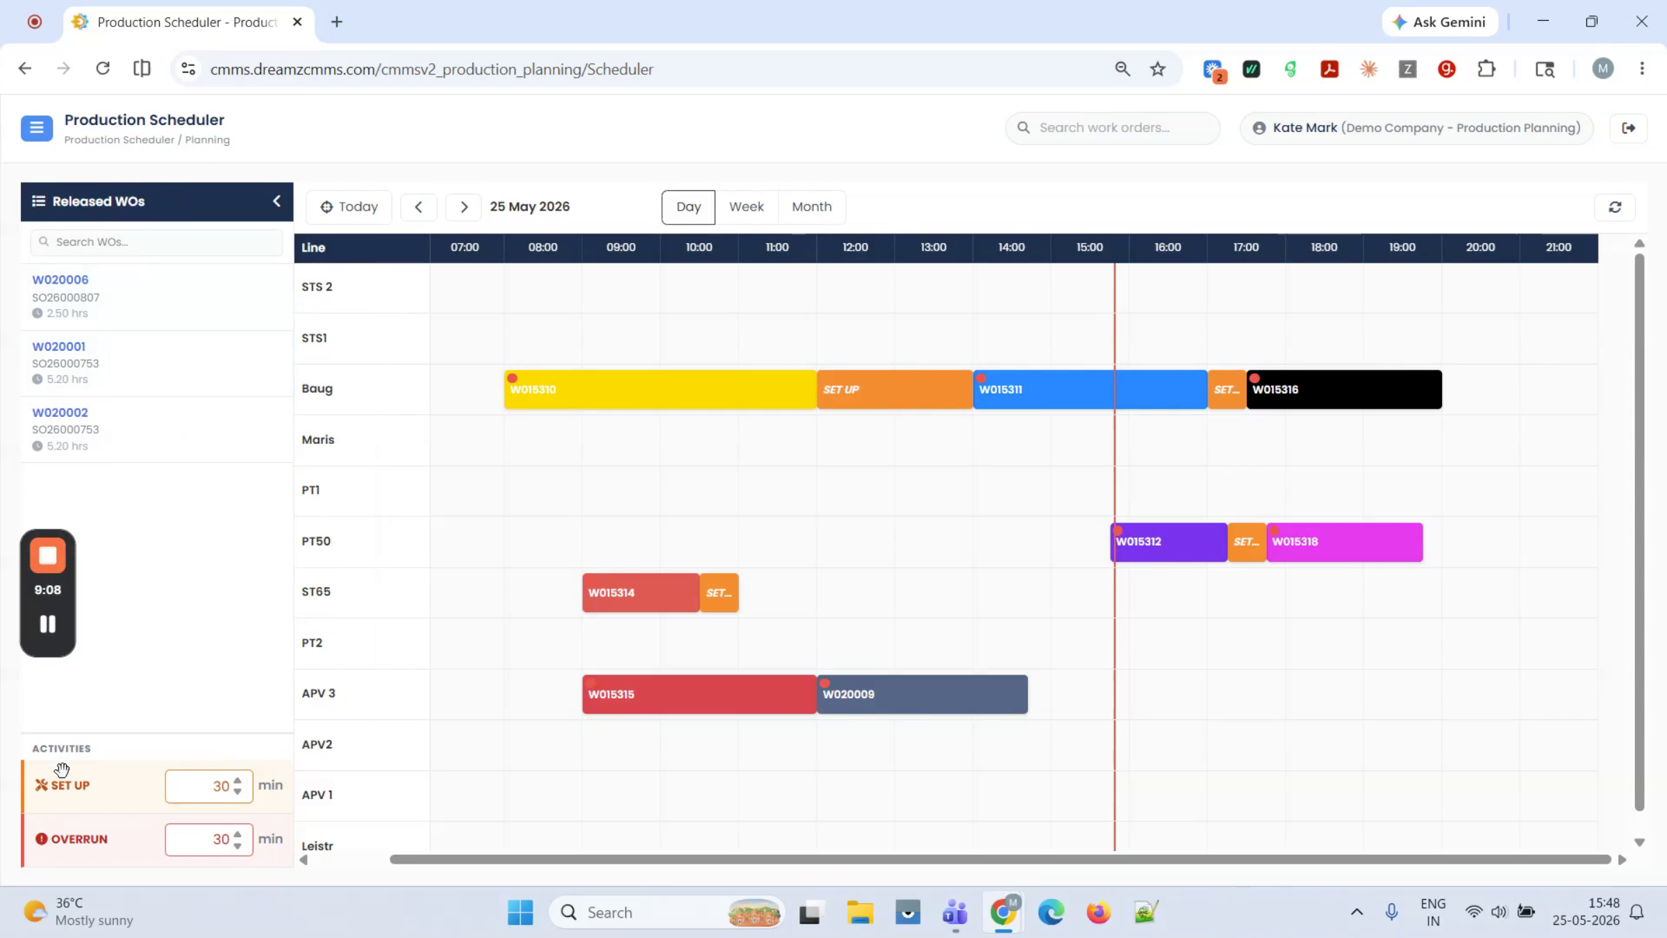Viewport: 1667px width, 938px height.
Task: Switch to Day view
Action: [x=688, y=207]
